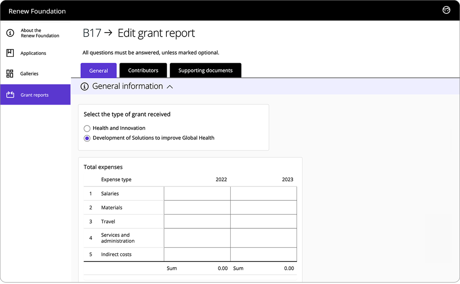Image resolution: width=460 pixels, height=284 pixels.
Task: Click the Materials 2023 expense cell
Action: pyautogui.click(x=263, y=207)
